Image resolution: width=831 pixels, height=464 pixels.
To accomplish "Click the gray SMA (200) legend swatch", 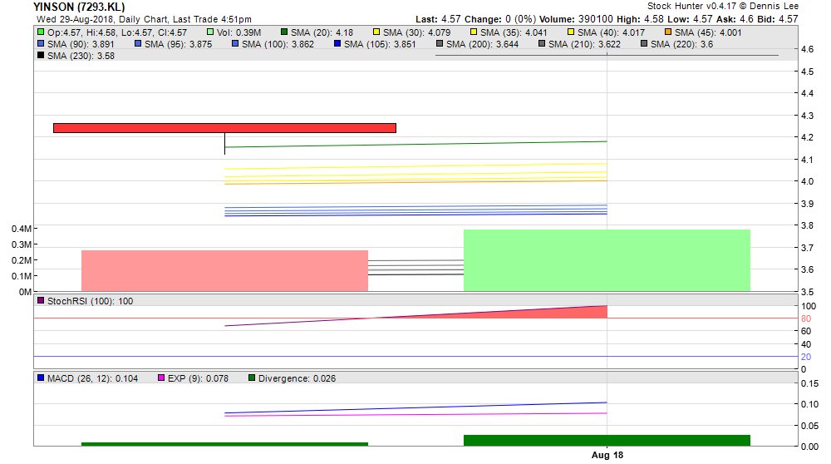I will pos(440,44).
